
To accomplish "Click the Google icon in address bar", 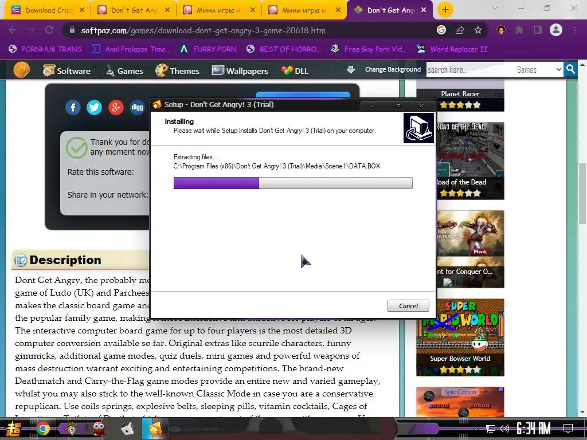I will (x=441, y=30).
